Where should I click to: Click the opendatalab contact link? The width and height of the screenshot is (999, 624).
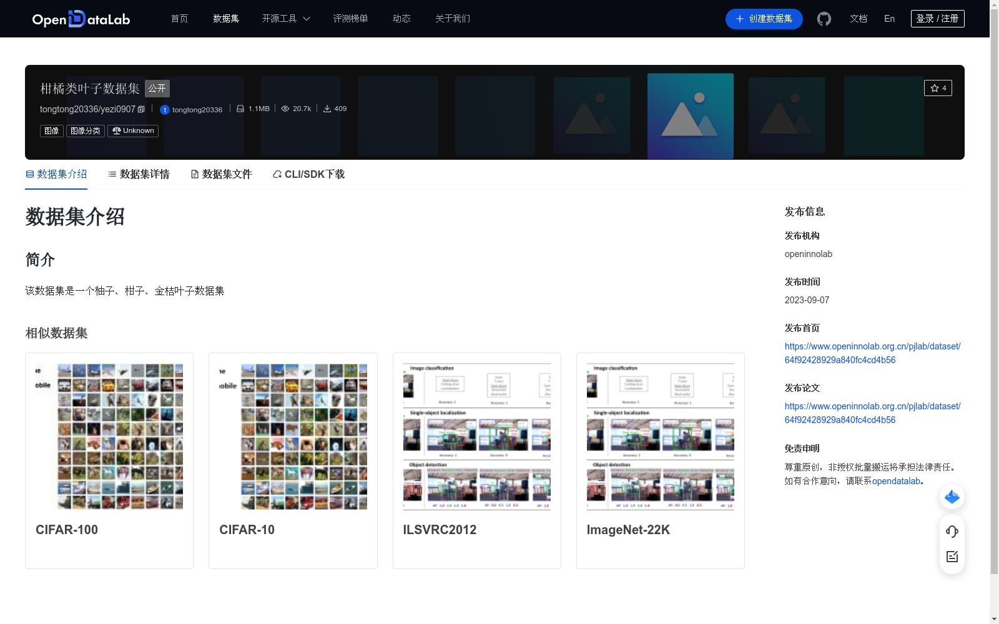coord(896,481)
